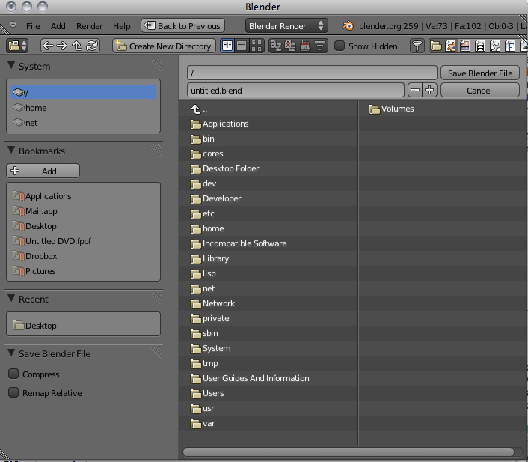Open the Developer folder
The width and height of the screenshot is (528, 462).
tap(268, 198)
